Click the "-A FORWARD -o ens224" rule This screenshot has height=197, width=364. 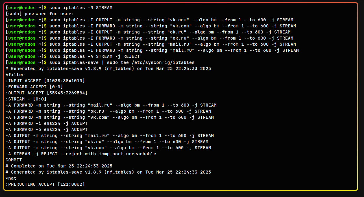[x=46, y=129]
